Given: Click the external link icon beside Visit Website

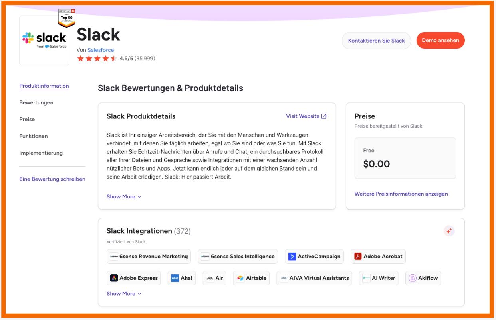Looking at the screenshot, I should (324, 116).
